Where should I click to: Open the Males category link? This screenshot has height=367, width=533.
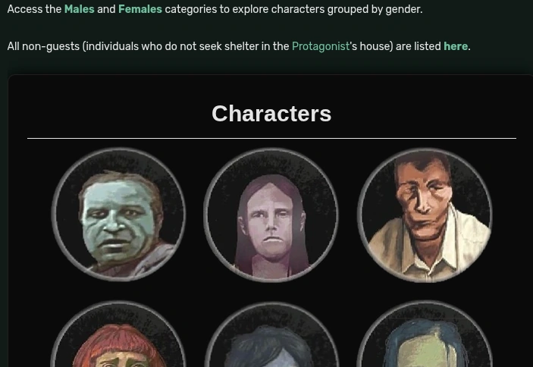[79, 9]
